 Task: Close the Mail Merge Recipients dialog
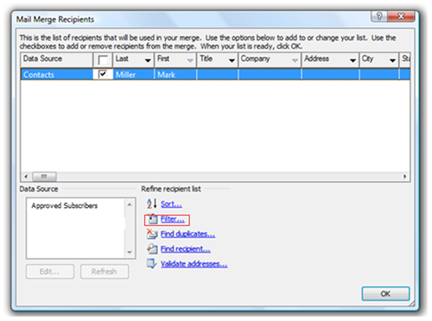pos(401,16)
